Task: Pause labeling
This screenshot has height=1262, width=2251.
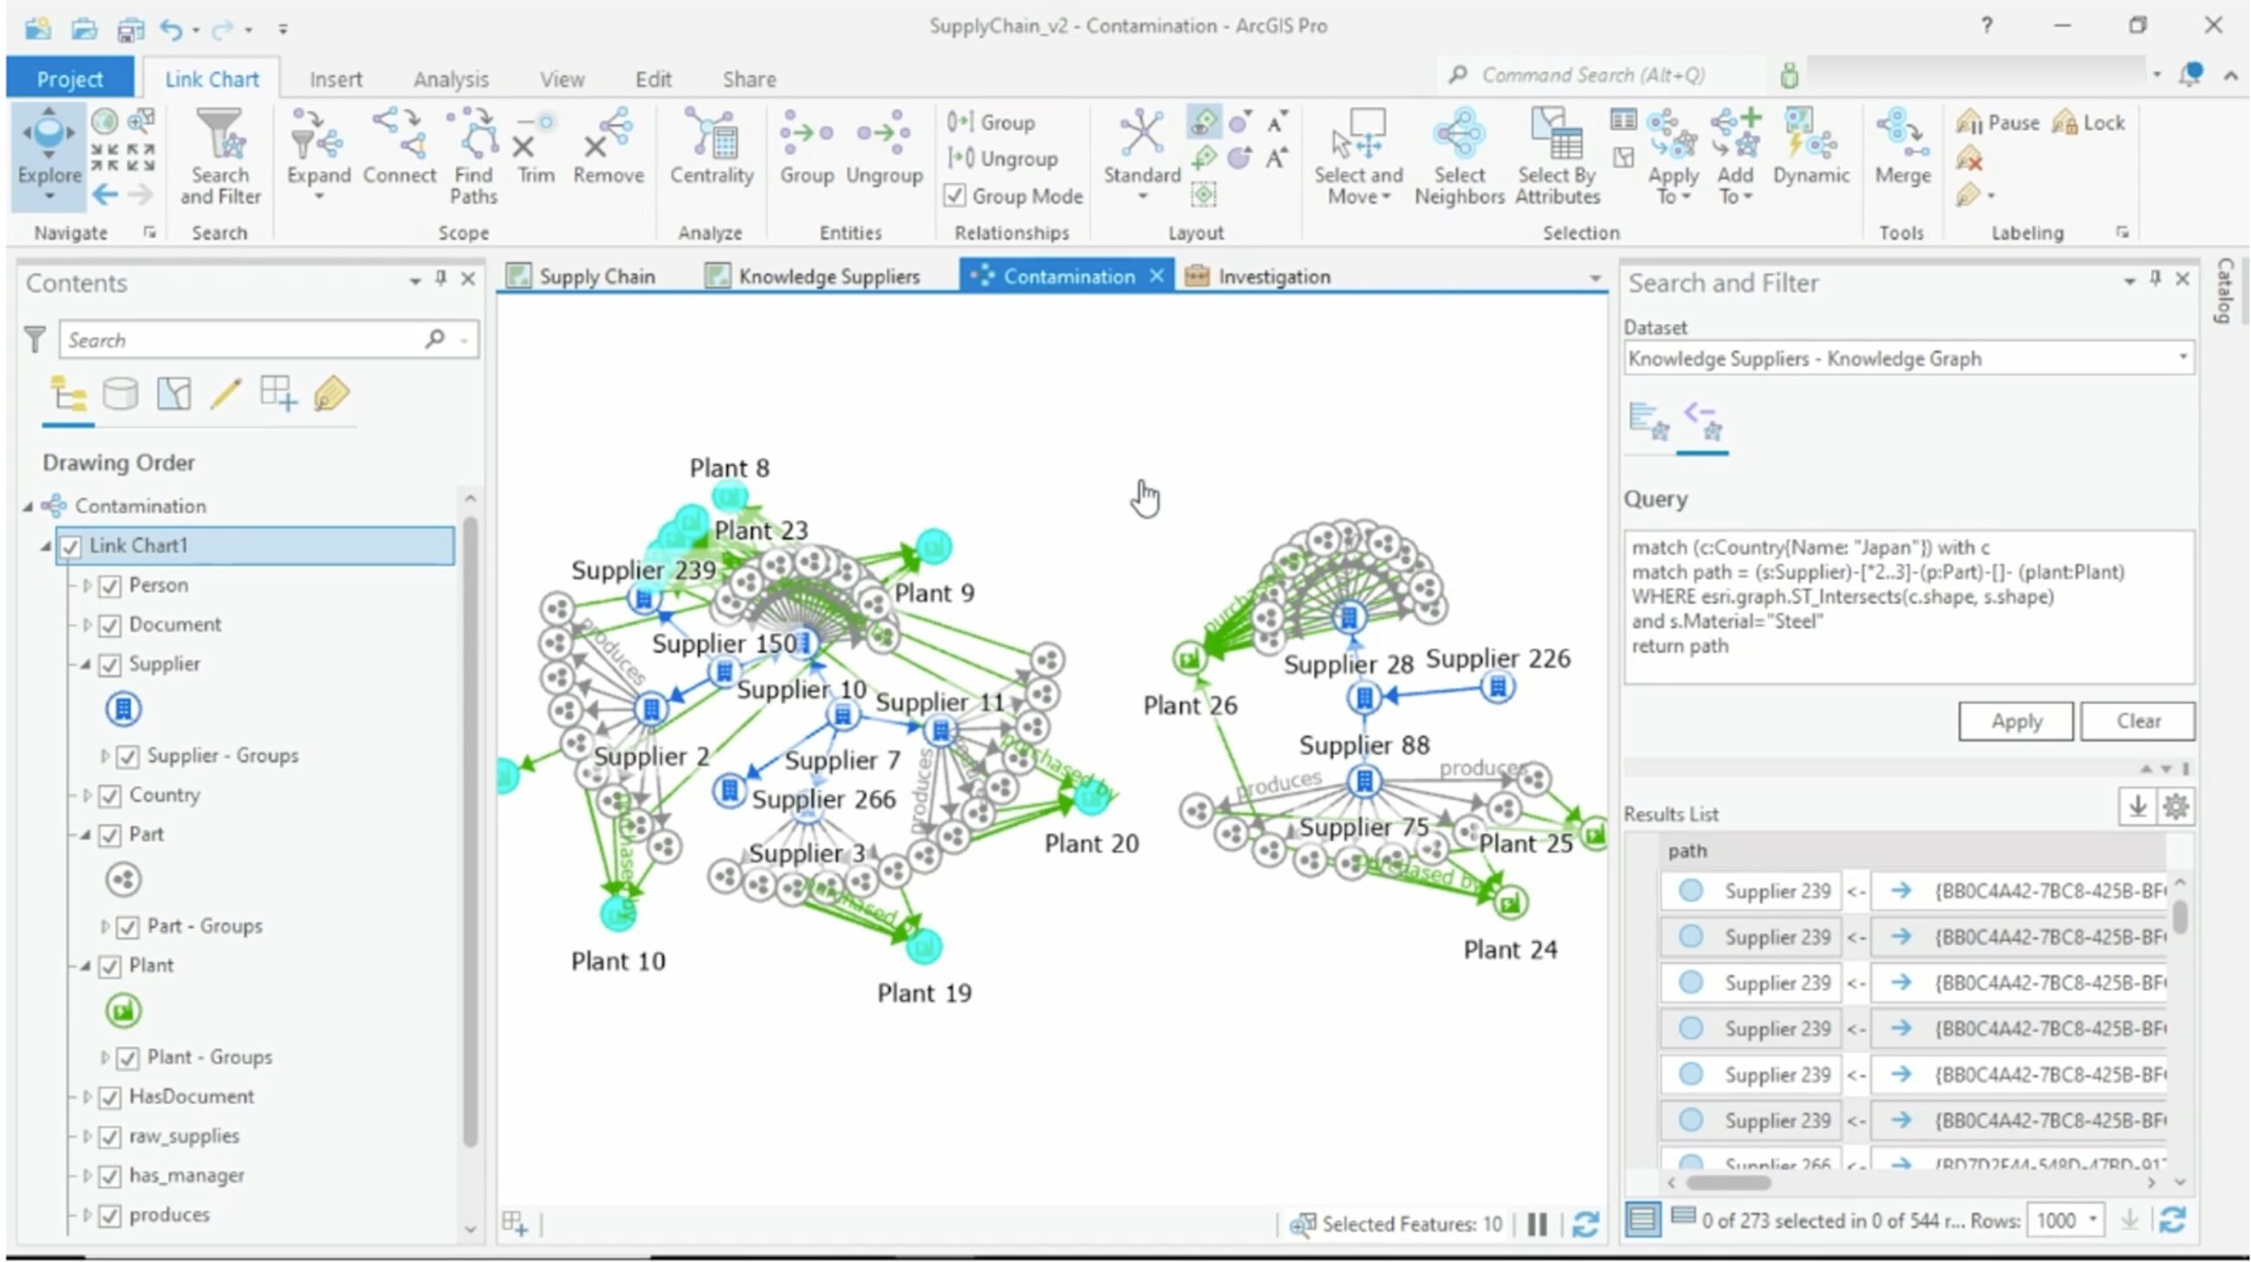Action: click(x=1997, y=122)
